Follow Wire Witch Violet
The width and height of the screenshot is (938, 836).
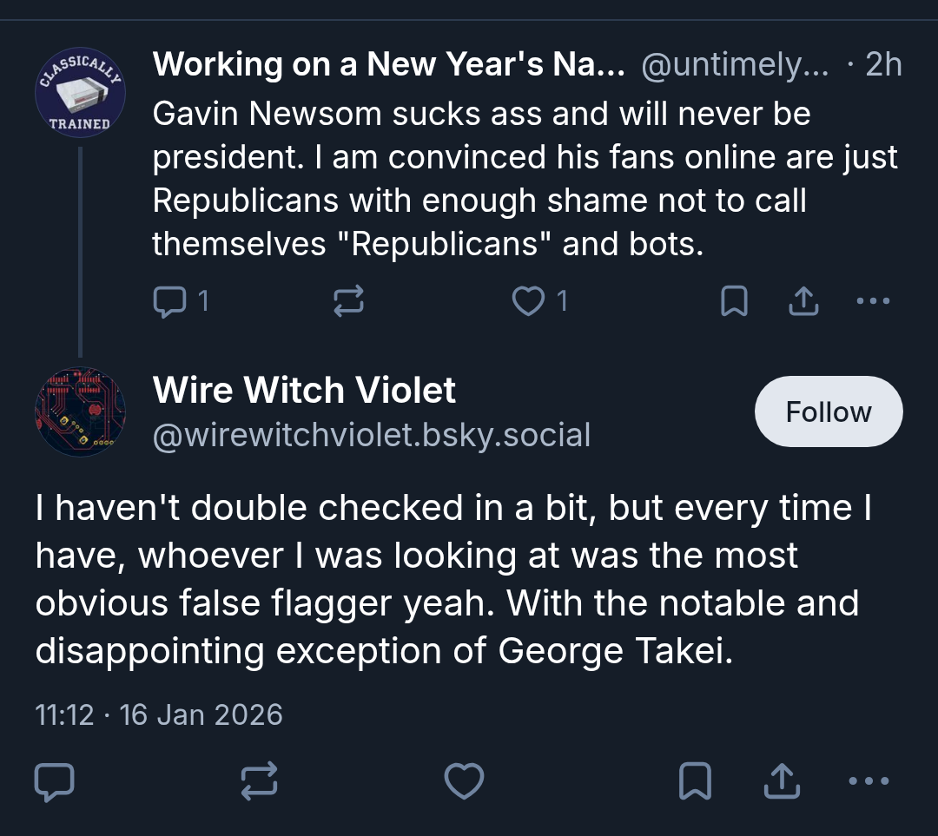pos(829,411)
